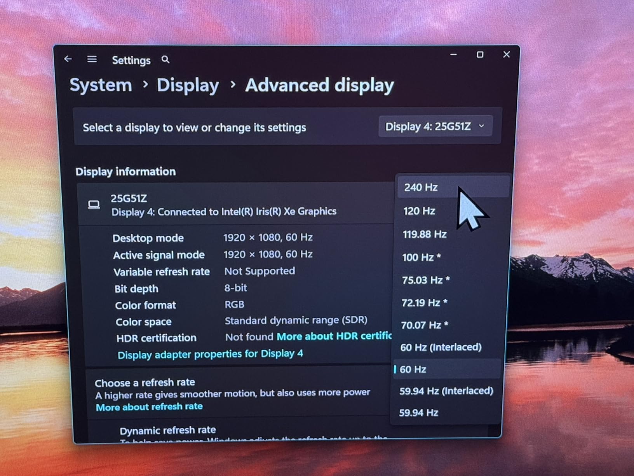Viewport: 634px width, 476px height.
Task: Click the Choose a refresh rate label
Action: [x=145, y=383]
